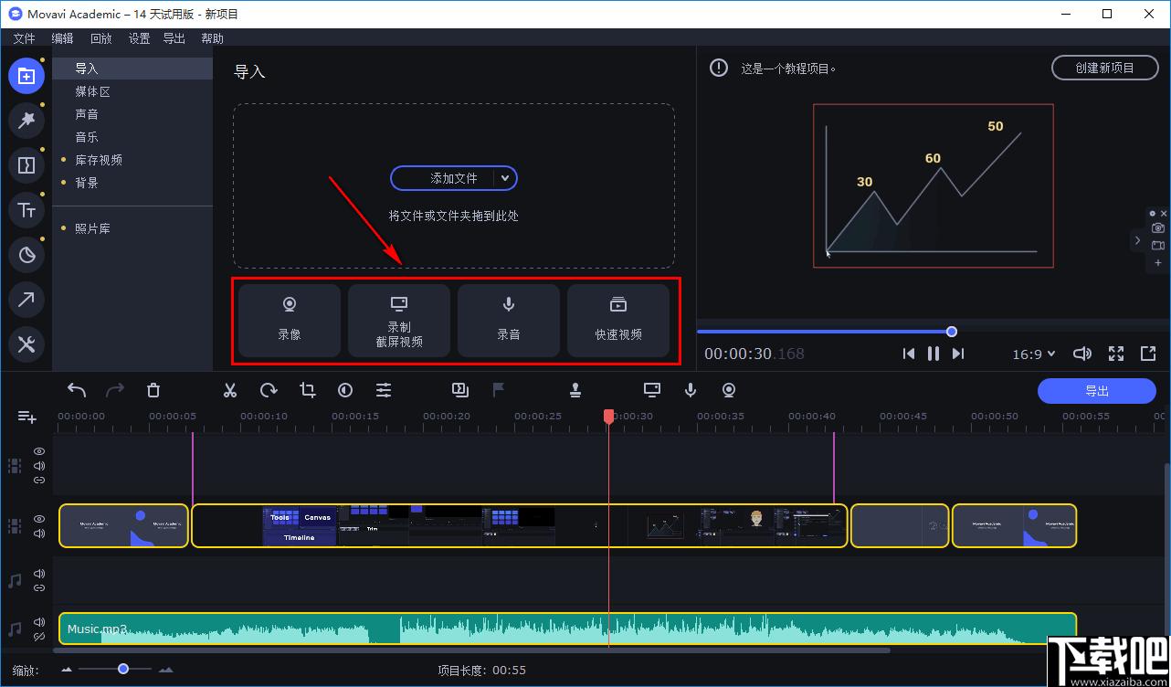Image resolution: width=1171 pixels, height=687 pixels.
Task: Delete clip with trash can icon
Action: (153, 390)
